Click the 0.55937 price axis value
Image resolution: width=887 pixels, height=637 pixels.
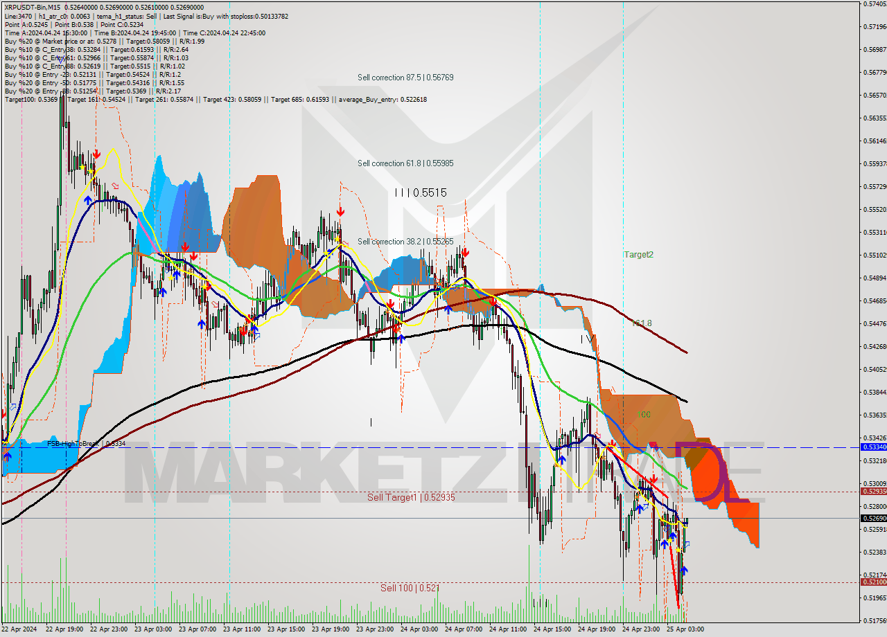[x=875, y=163]
